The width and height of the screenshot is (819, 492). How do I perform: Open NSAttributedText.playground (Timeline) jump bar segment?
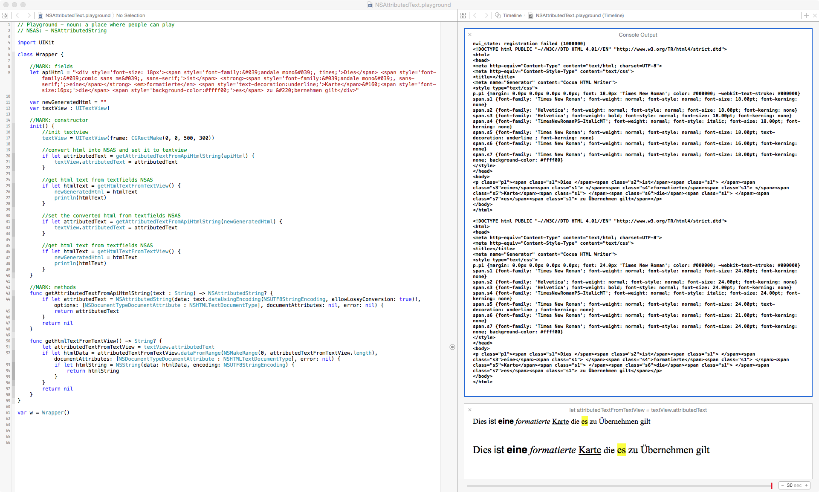click(x=579, y=15)
